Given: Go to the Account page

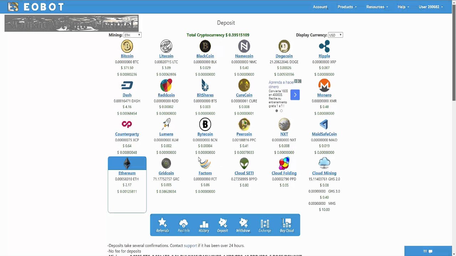Looking at the screenshot, I should 320,7.
